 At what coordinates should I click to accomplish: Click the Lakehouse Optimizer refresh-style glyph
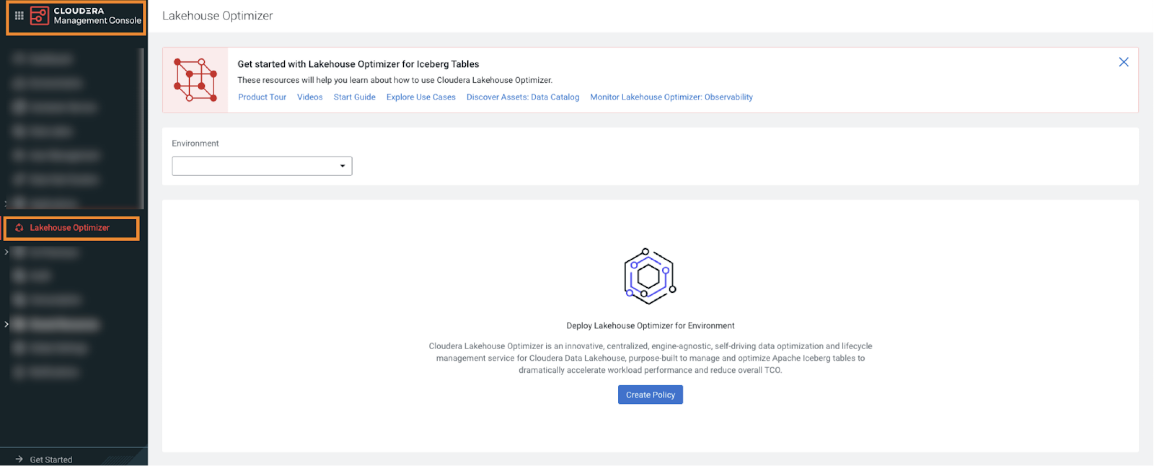point(19,228)
